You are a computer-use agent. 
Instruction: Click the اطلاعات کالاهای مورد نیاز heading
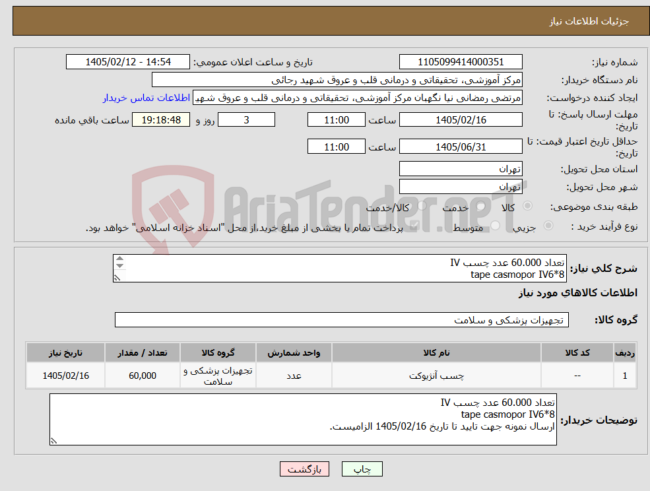click(x=578, y=293)
